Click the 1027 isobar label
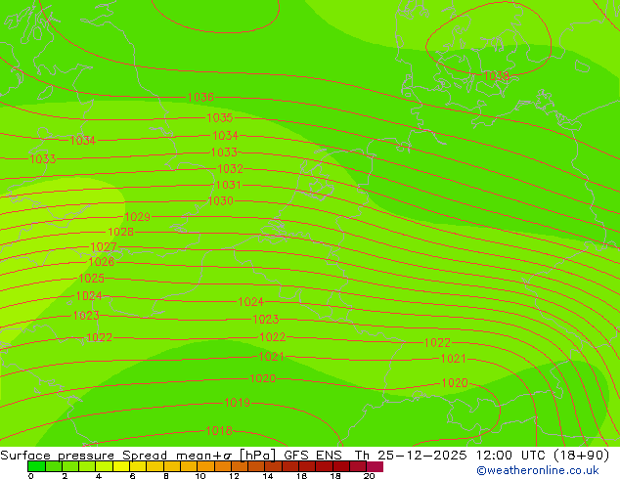 (104, 247)
